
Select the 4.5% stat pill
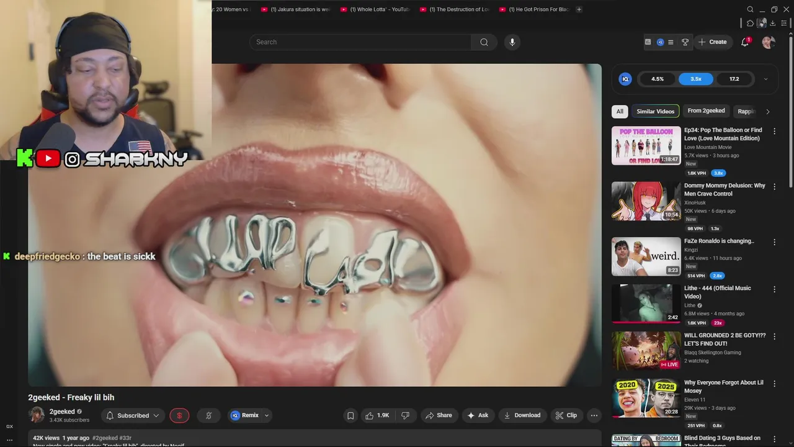tap(658, 79)
